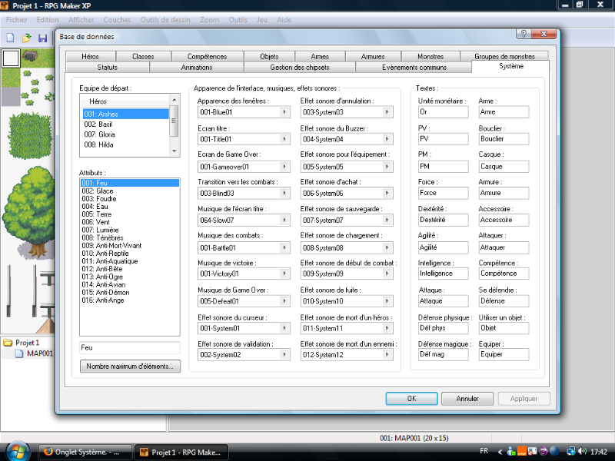This screenshot has width=615, height=461.
Task: Click the Open project folder icon
Action: click(27, 38)
